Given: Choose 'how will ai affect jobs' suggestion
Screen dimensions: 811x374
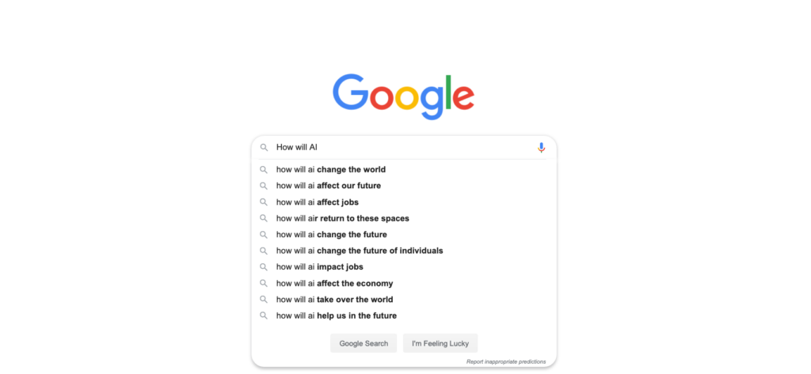Looking at the screenshot, I should (x=404, y=202).
